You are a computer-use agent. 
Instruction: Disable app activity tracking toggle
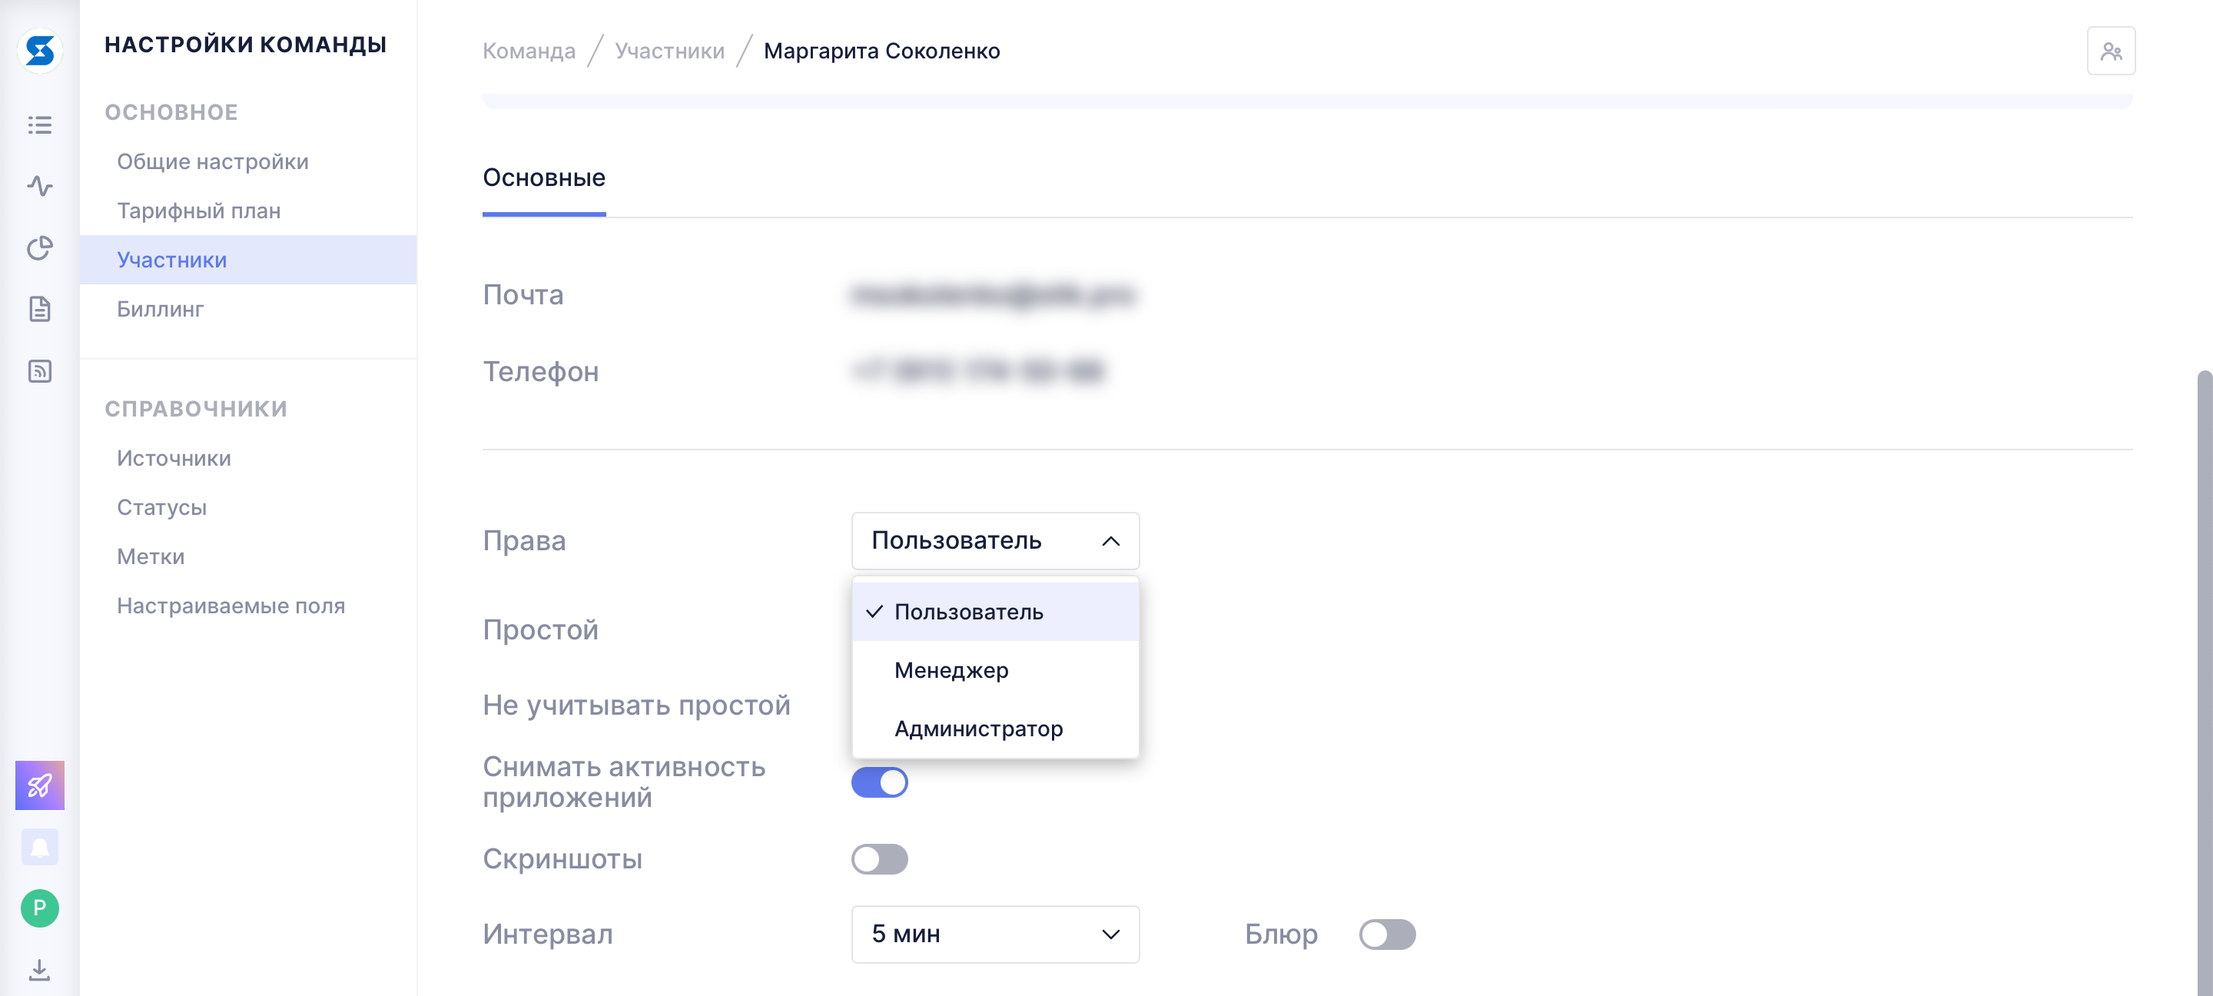coord(879,782)
